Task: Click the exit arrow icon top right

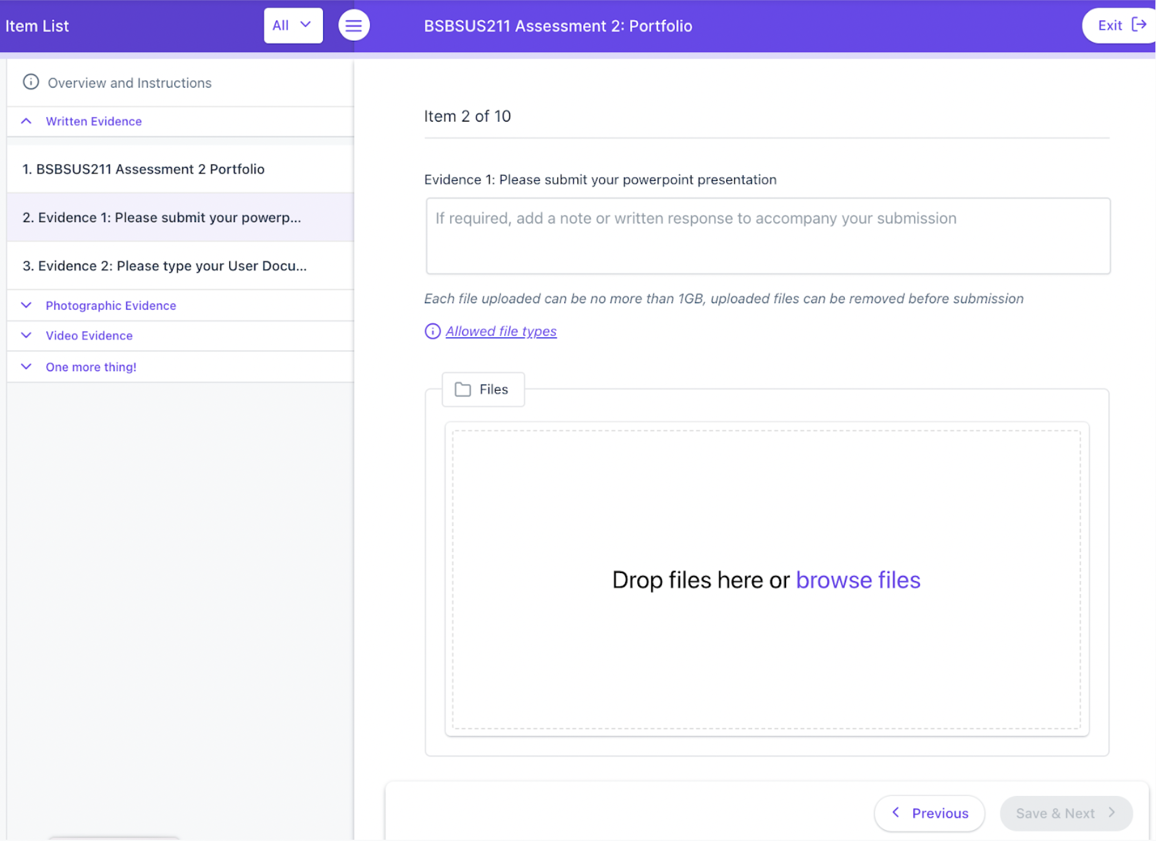Action: (1139, 25)
